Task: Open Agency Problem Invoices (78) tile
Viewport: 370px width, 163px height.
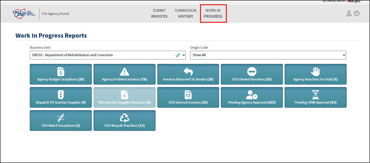Action: [124, 74]
